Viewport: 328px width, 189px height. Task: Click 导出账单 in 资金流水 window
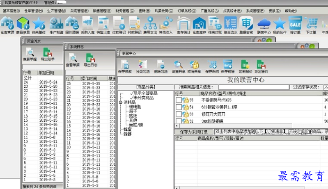click(x=48, y=55)
